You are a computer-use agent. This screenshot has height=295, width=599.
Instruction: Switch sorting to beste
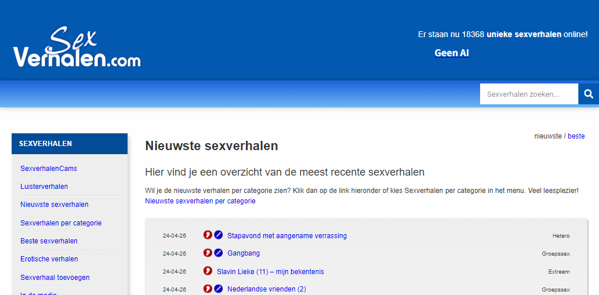tap(576, 136)
